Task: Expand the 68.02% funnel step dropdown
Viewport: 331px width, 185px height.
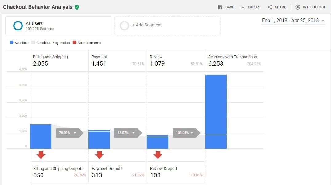Action: tap(134, 133)
